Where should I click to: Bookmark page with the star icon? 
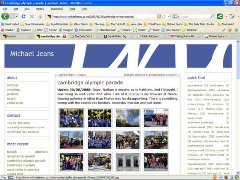(x=165, y=16)
